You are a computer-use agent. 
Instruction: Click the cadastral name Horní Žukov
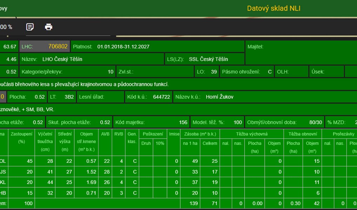(220, 97)
